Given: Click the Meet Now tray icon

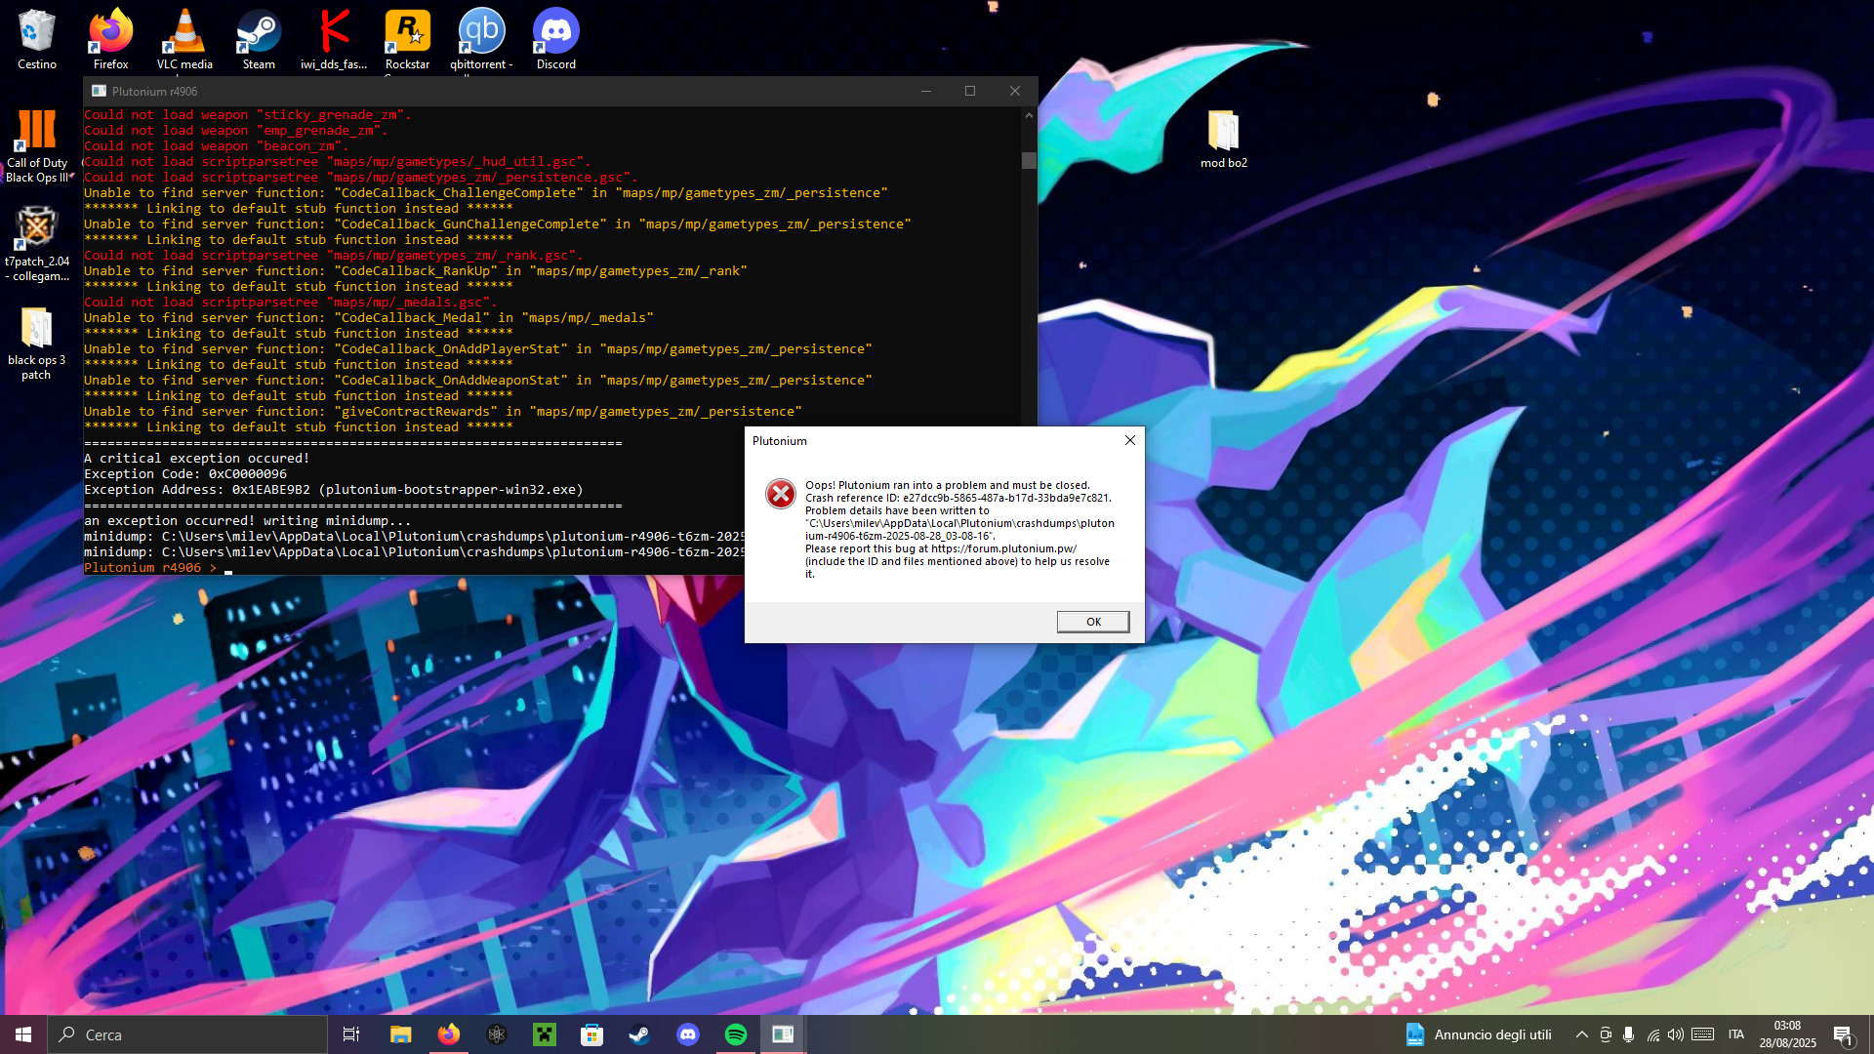Looking at the screenshot, I should tap(1606, 1034).
